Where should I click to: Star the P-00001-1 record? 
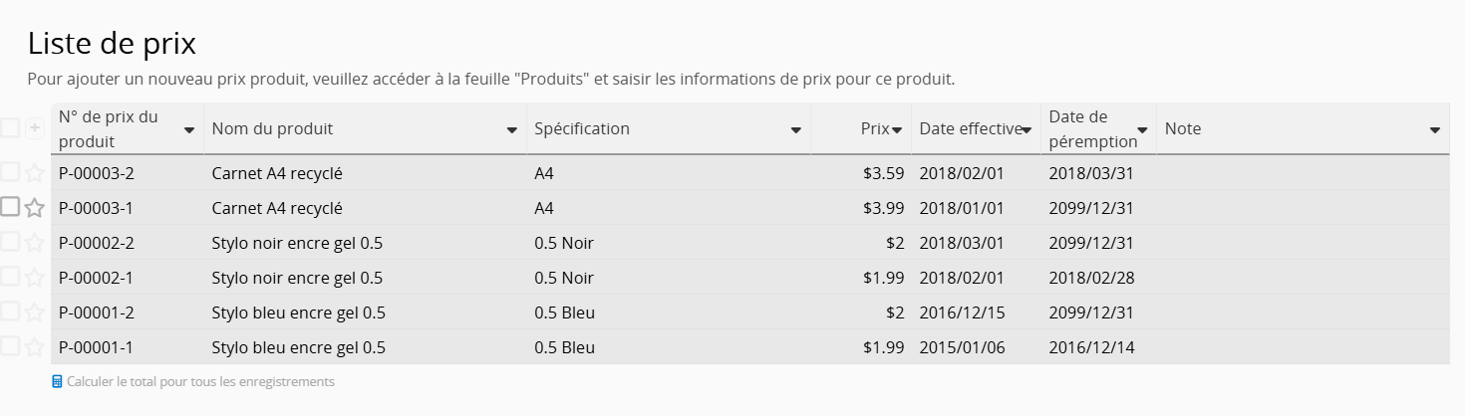(35, 347)
